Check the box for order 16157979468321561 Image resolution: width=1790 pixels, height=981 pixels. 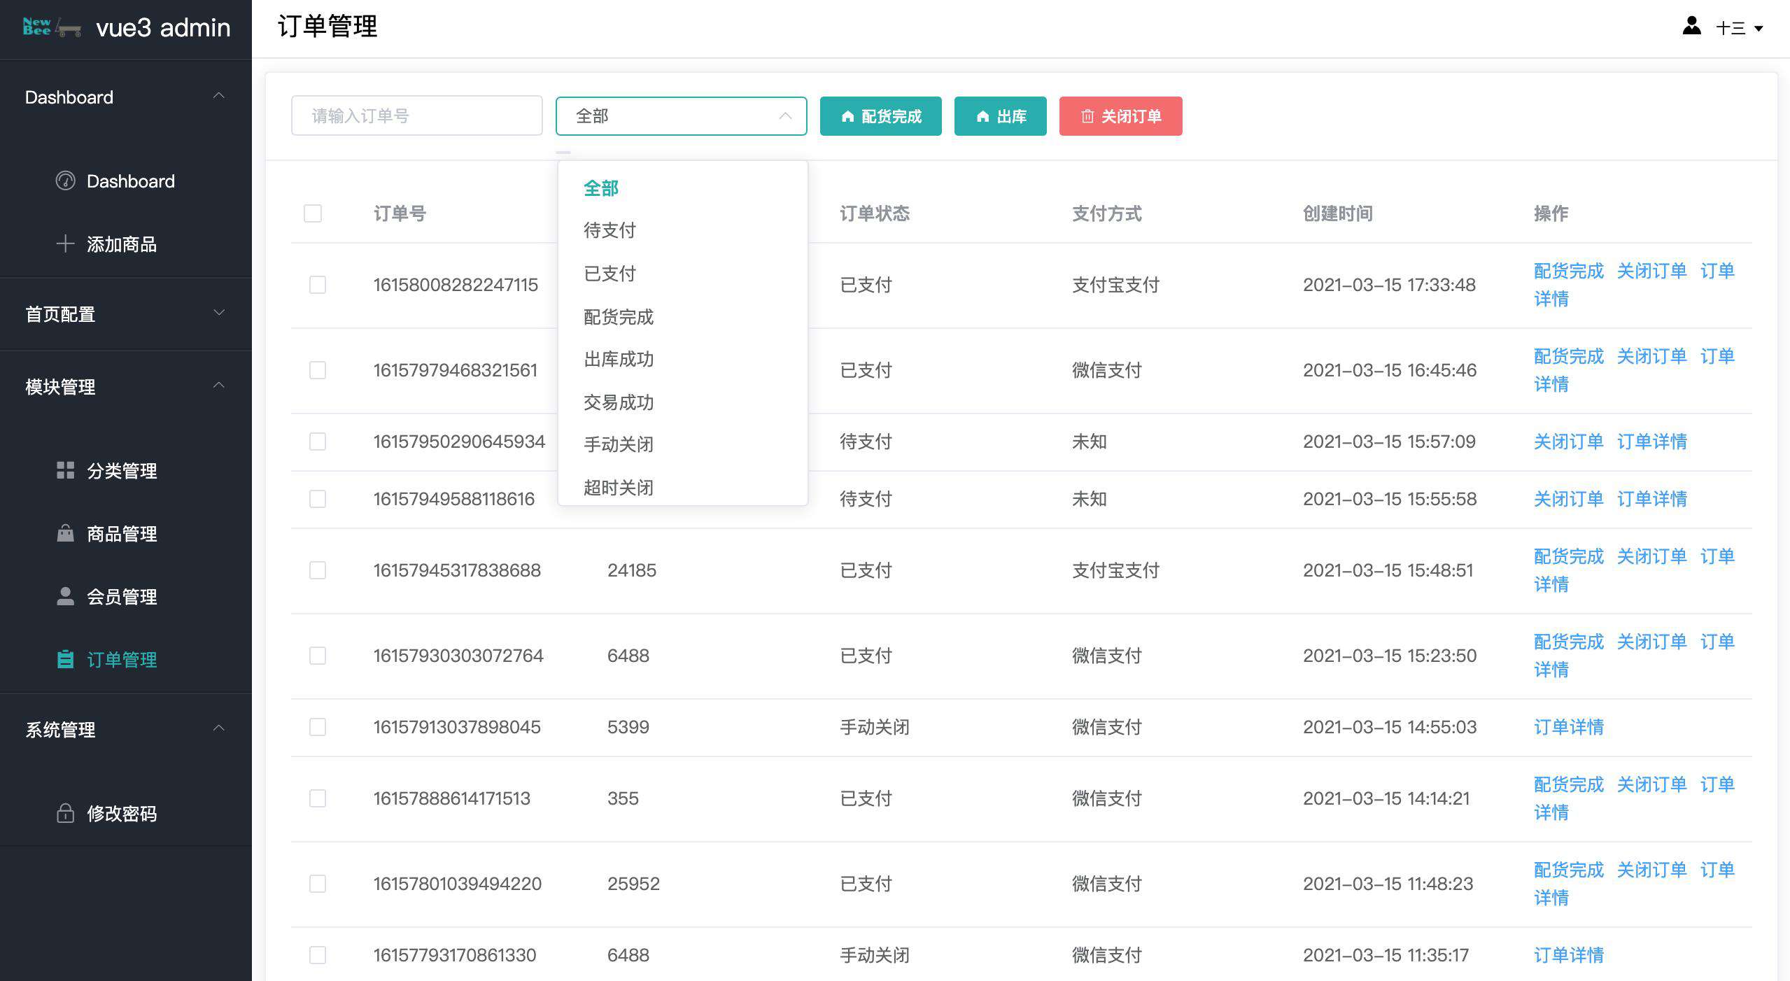(x=318, y=370)
